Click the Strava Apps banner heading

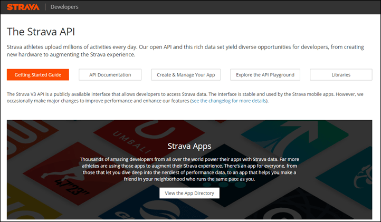click(x=189, y=146)
